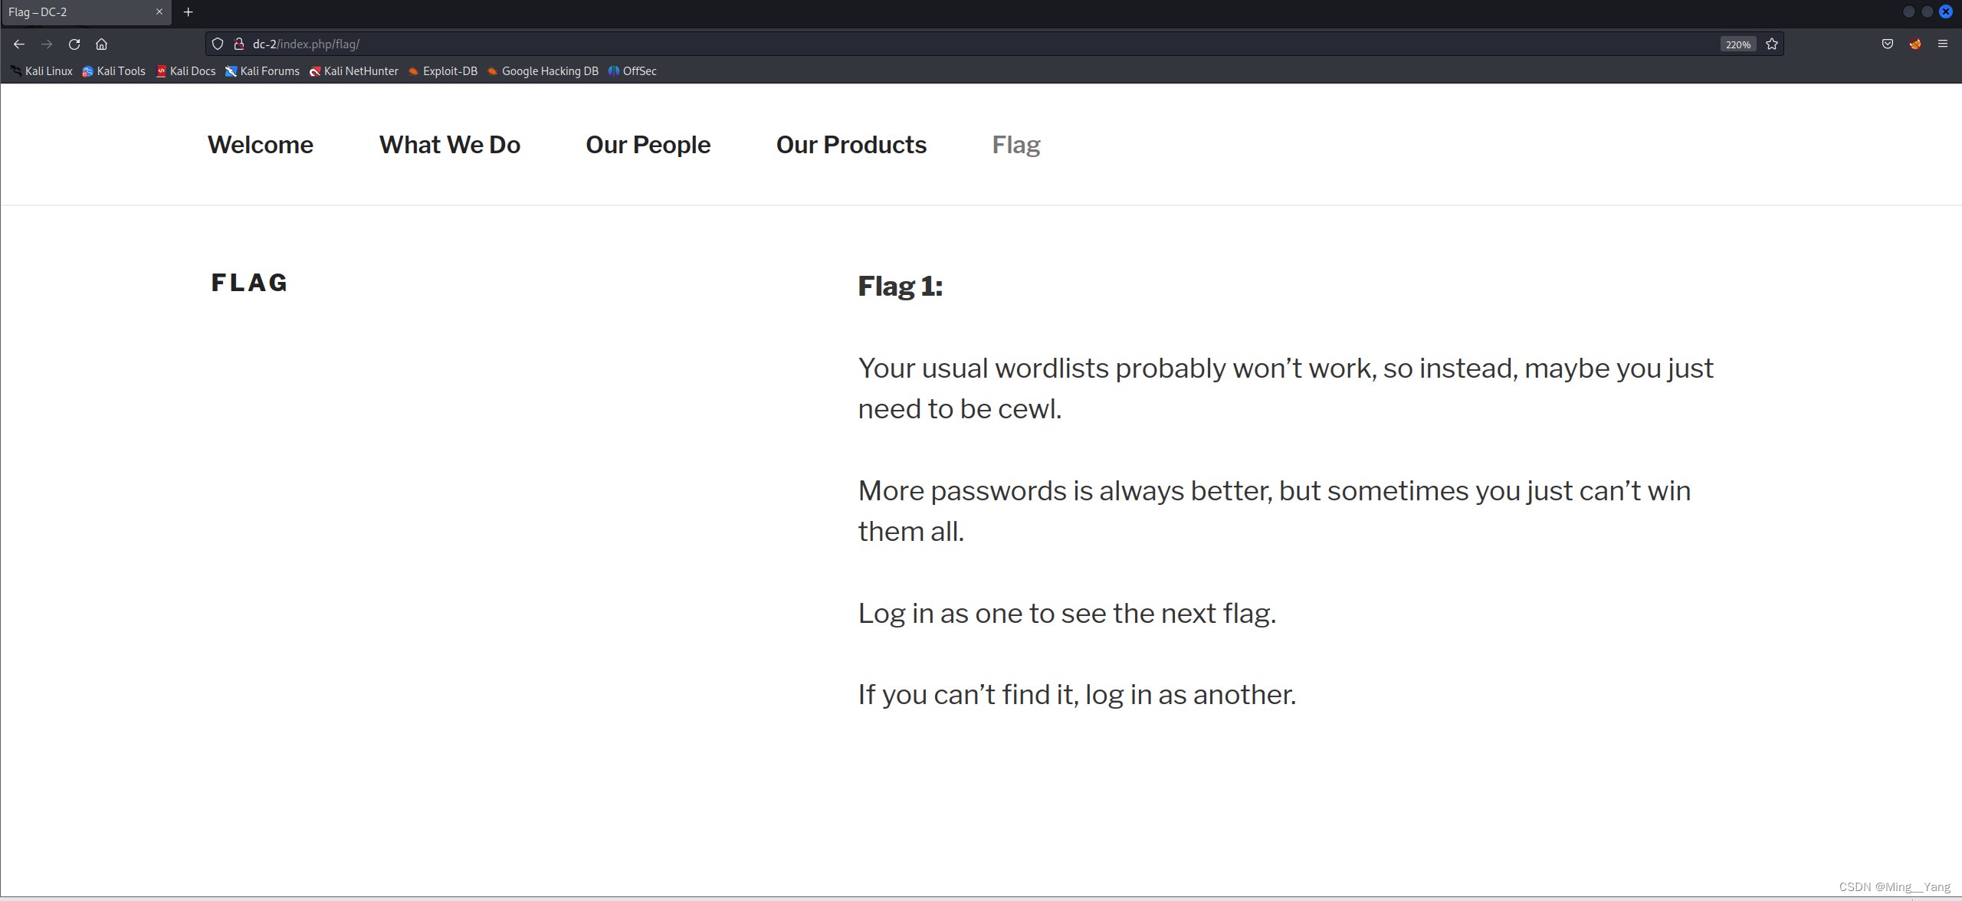Go to the Our Products page
Viewport: 1962px width, 901px height.
(x=851, y=145)
